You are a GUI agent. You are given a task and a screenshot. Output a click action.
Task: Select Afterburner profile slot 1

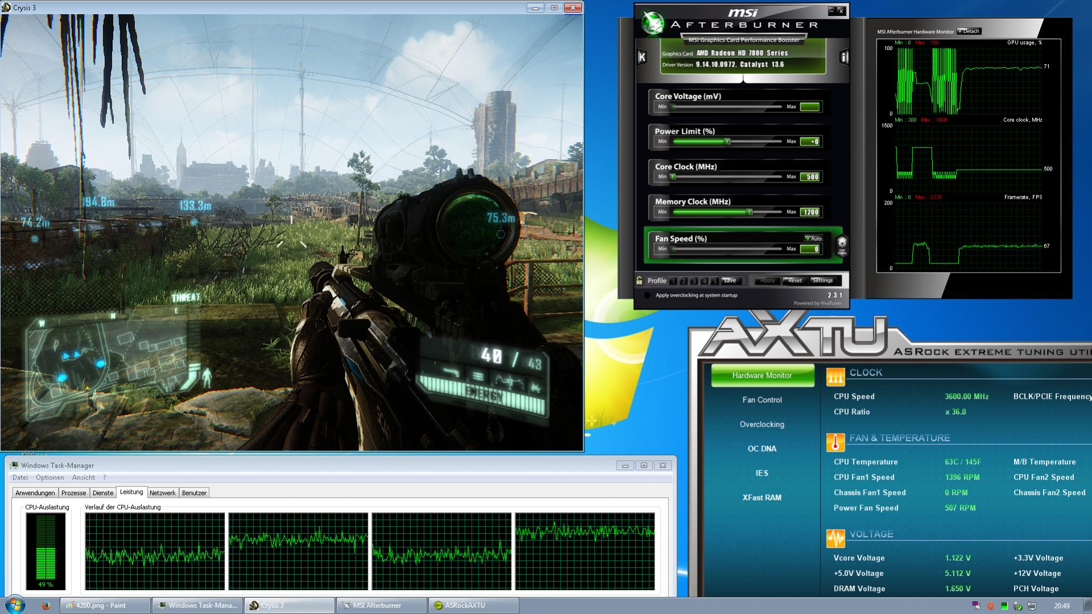673,281
